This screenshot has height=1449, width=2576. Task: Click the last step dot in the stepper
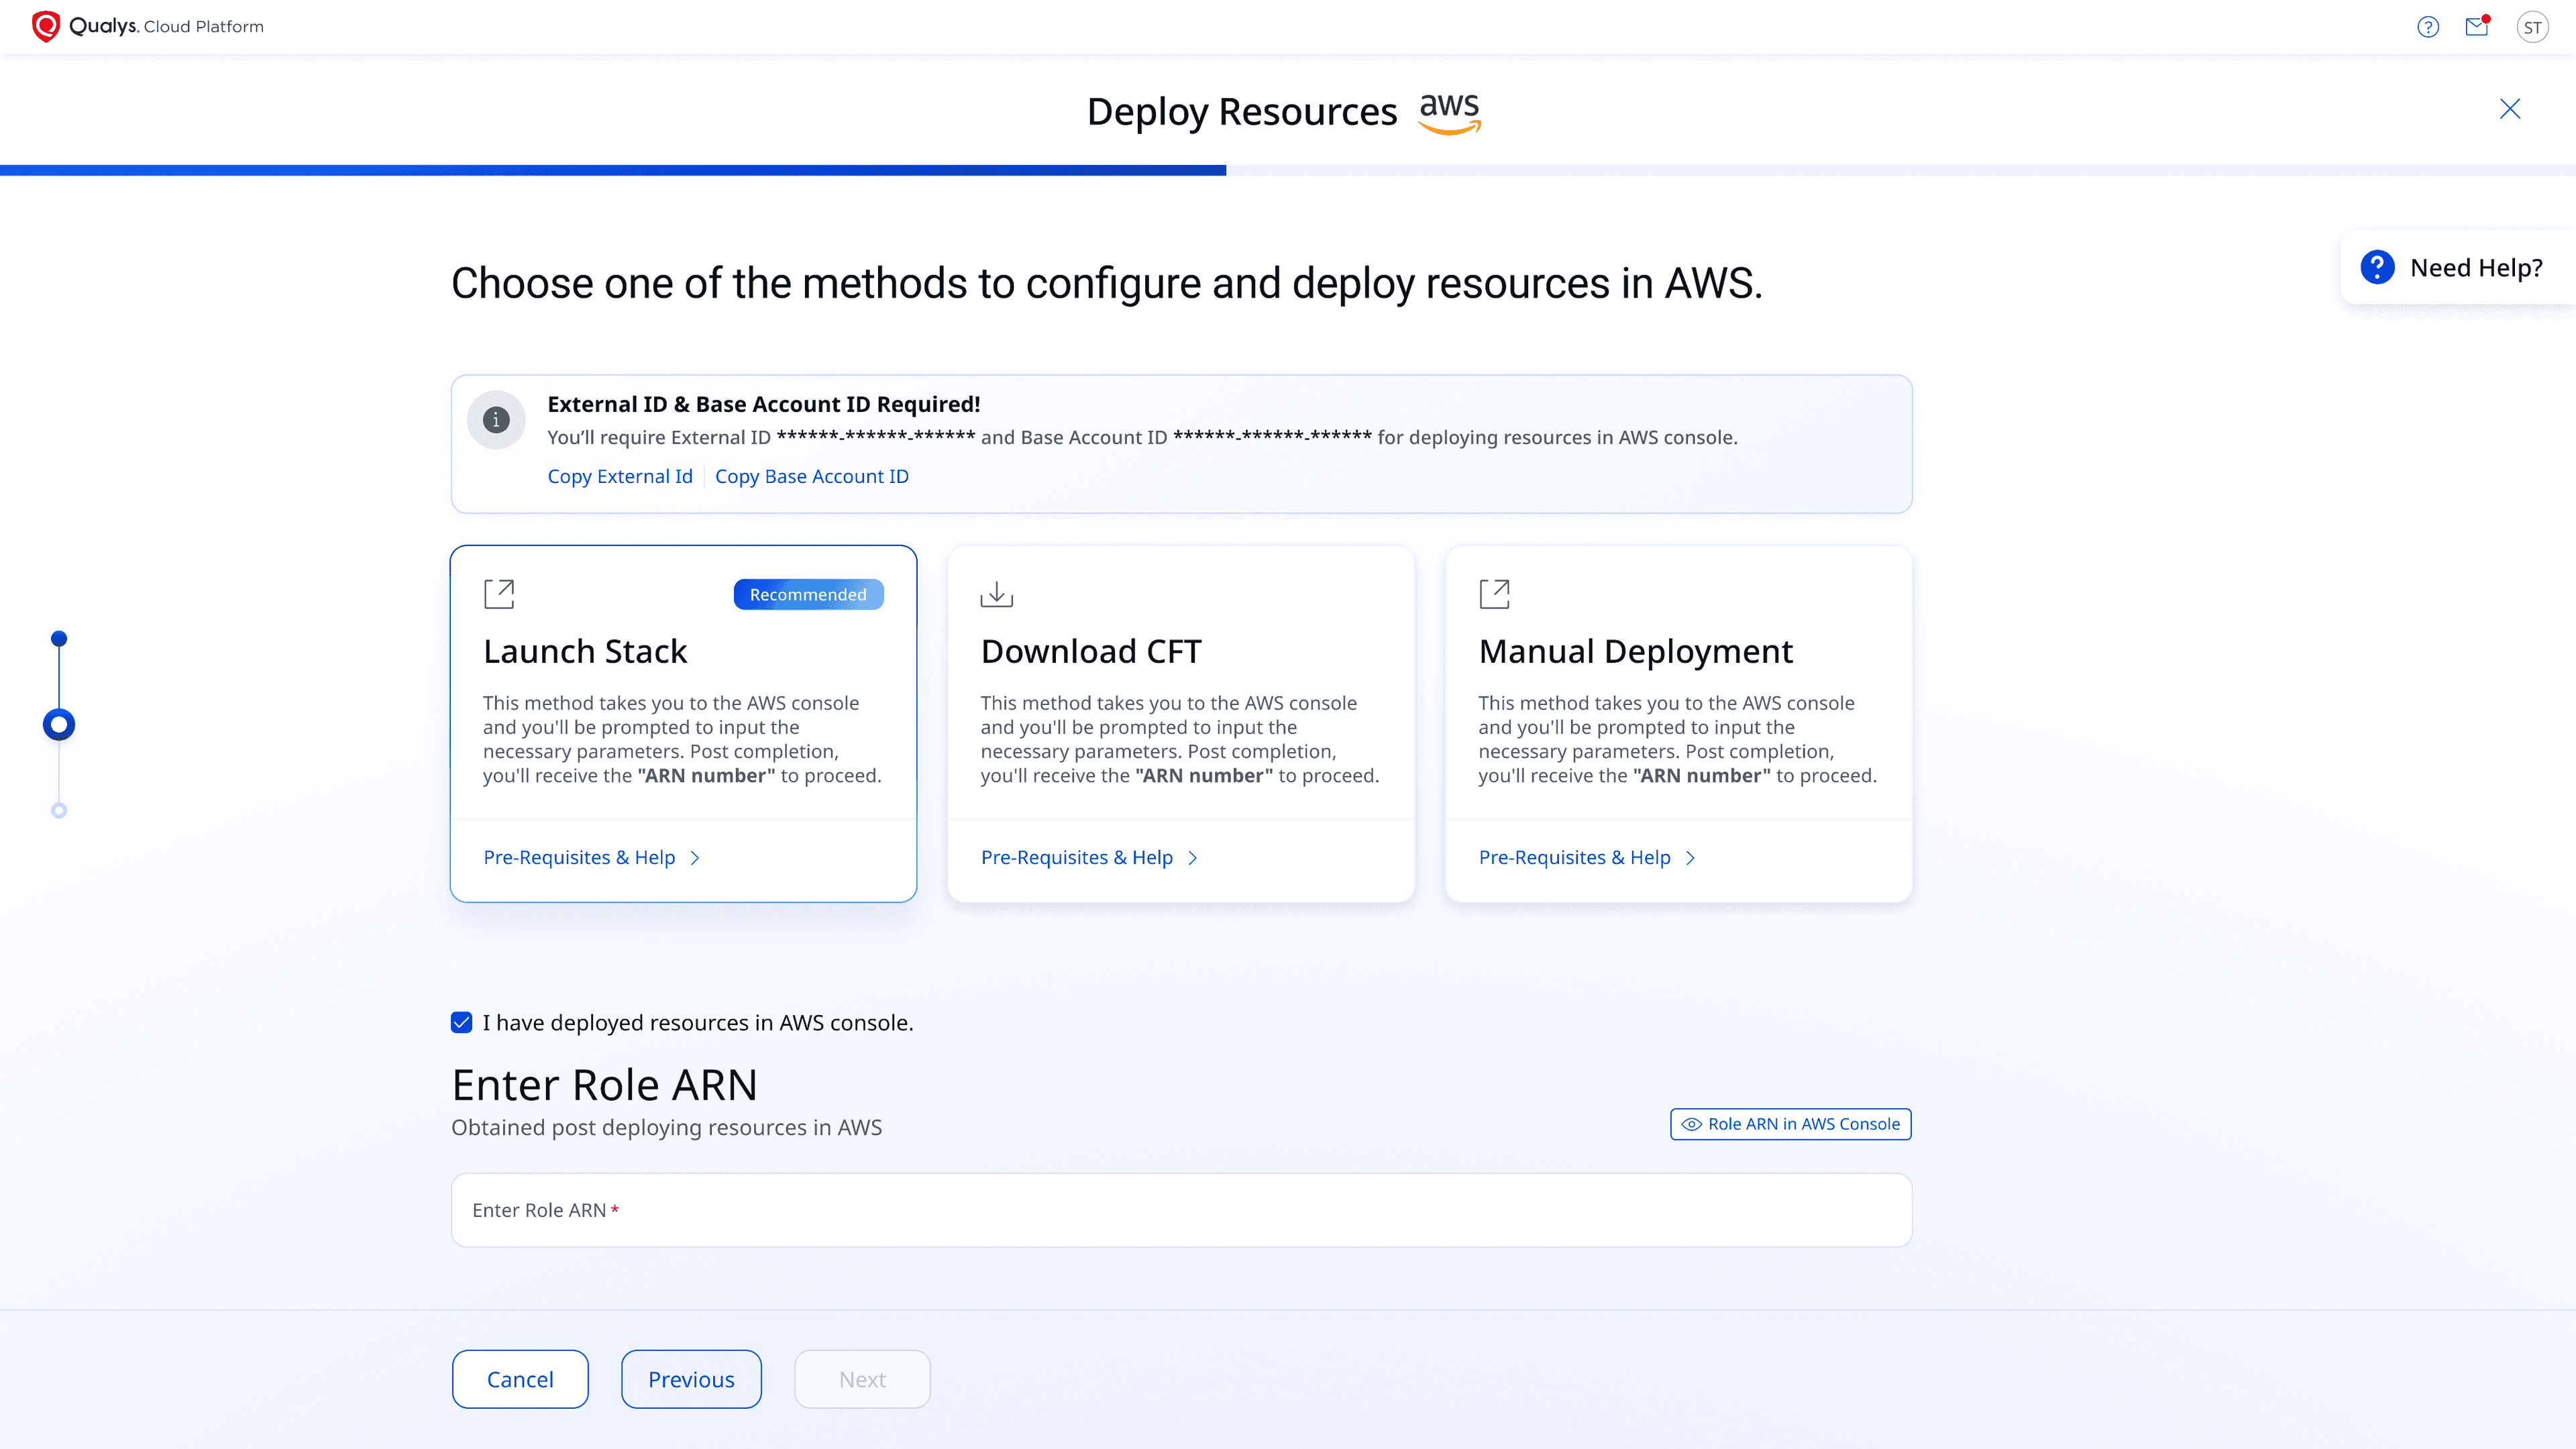(59, 810)
